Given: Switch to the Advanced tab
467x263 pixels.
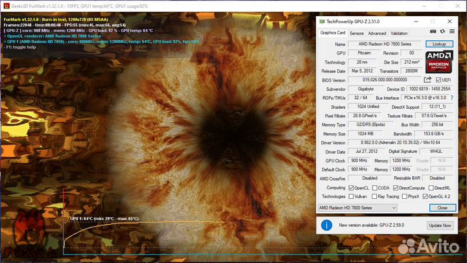Looking at the screenshot, I should 377,33.
